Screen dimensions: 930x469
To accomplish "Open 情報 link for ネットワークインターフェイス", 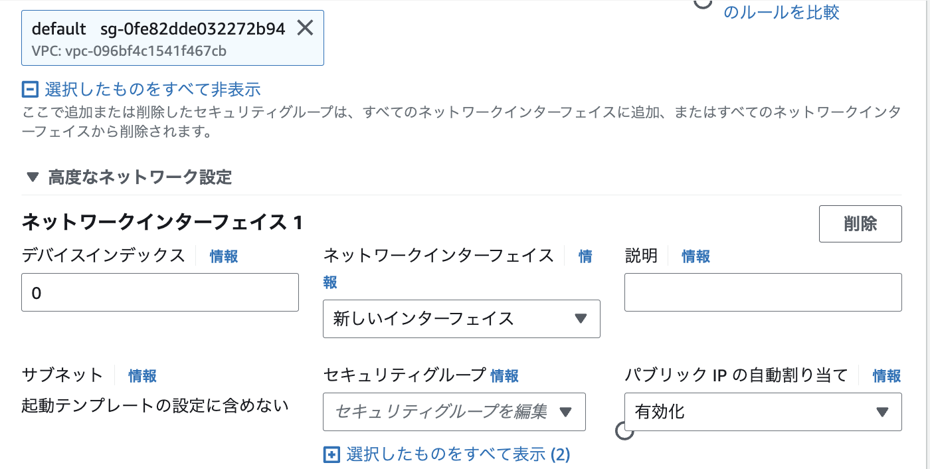I will click(585, 256).
